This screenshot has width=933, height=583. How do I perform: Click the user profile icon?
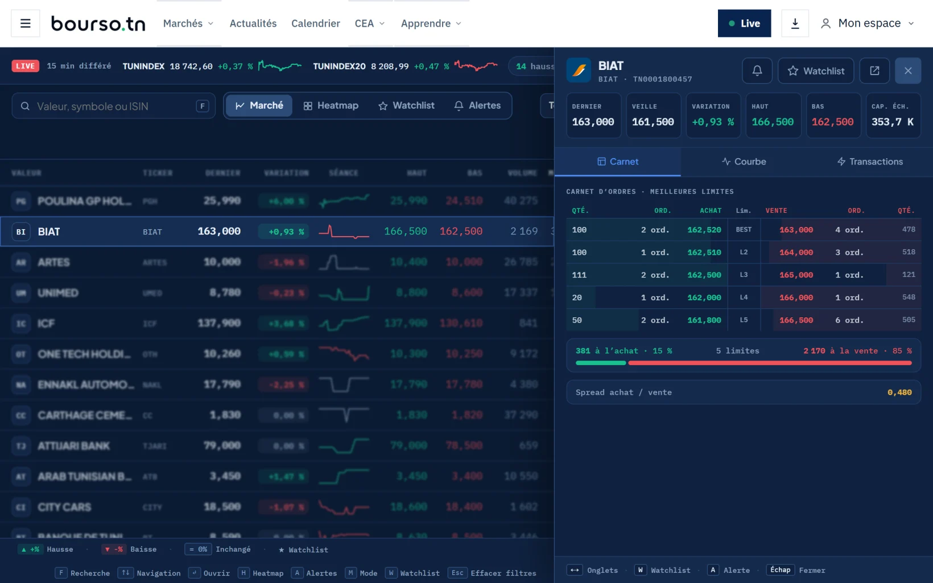click(825, 23)
